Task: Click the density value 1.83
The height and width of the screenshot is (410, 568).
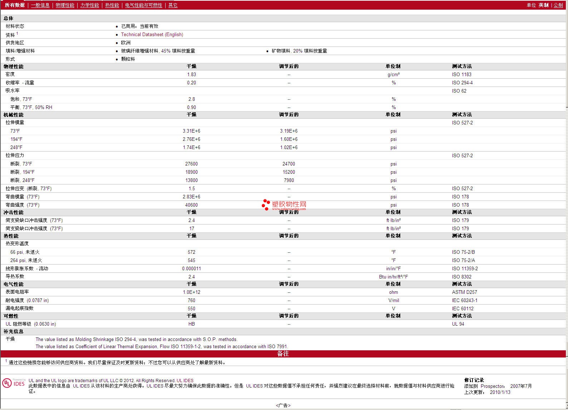Action: (x=191, y=74)
